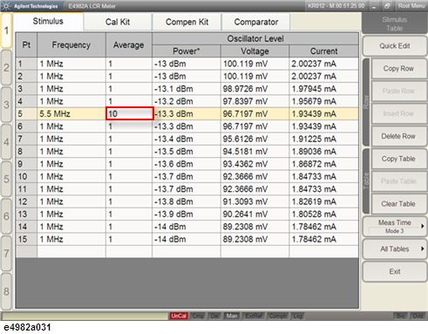Click Delete Row softkey
The height and width of the screenshot is (334, 428).
[x=398, y=136]
